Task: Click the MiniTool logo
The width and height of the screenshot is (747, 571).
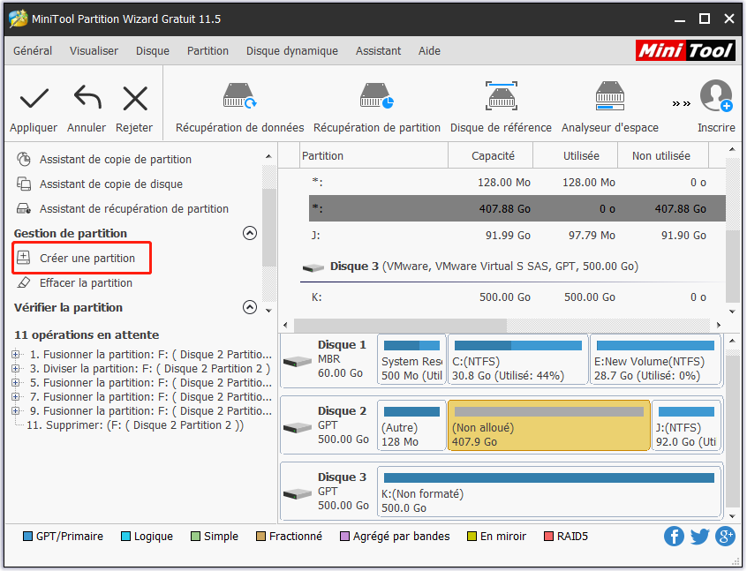Action: pos(685,50)
